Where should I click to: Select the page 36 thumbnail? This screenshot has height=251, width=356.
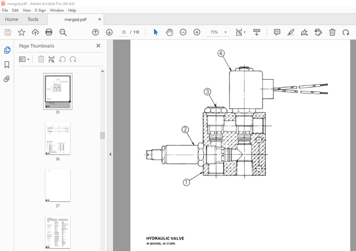pyautogui.click(x=57, y=138)
